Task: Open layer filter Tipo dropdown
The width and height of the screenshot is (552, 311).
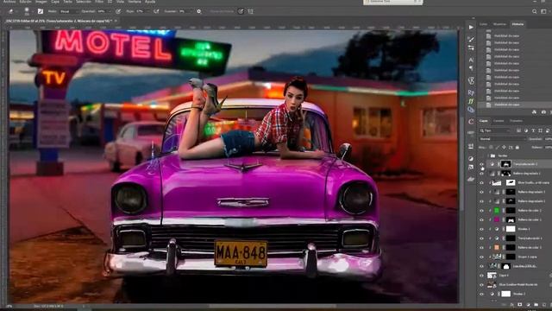Action: [x=496, y=130]
